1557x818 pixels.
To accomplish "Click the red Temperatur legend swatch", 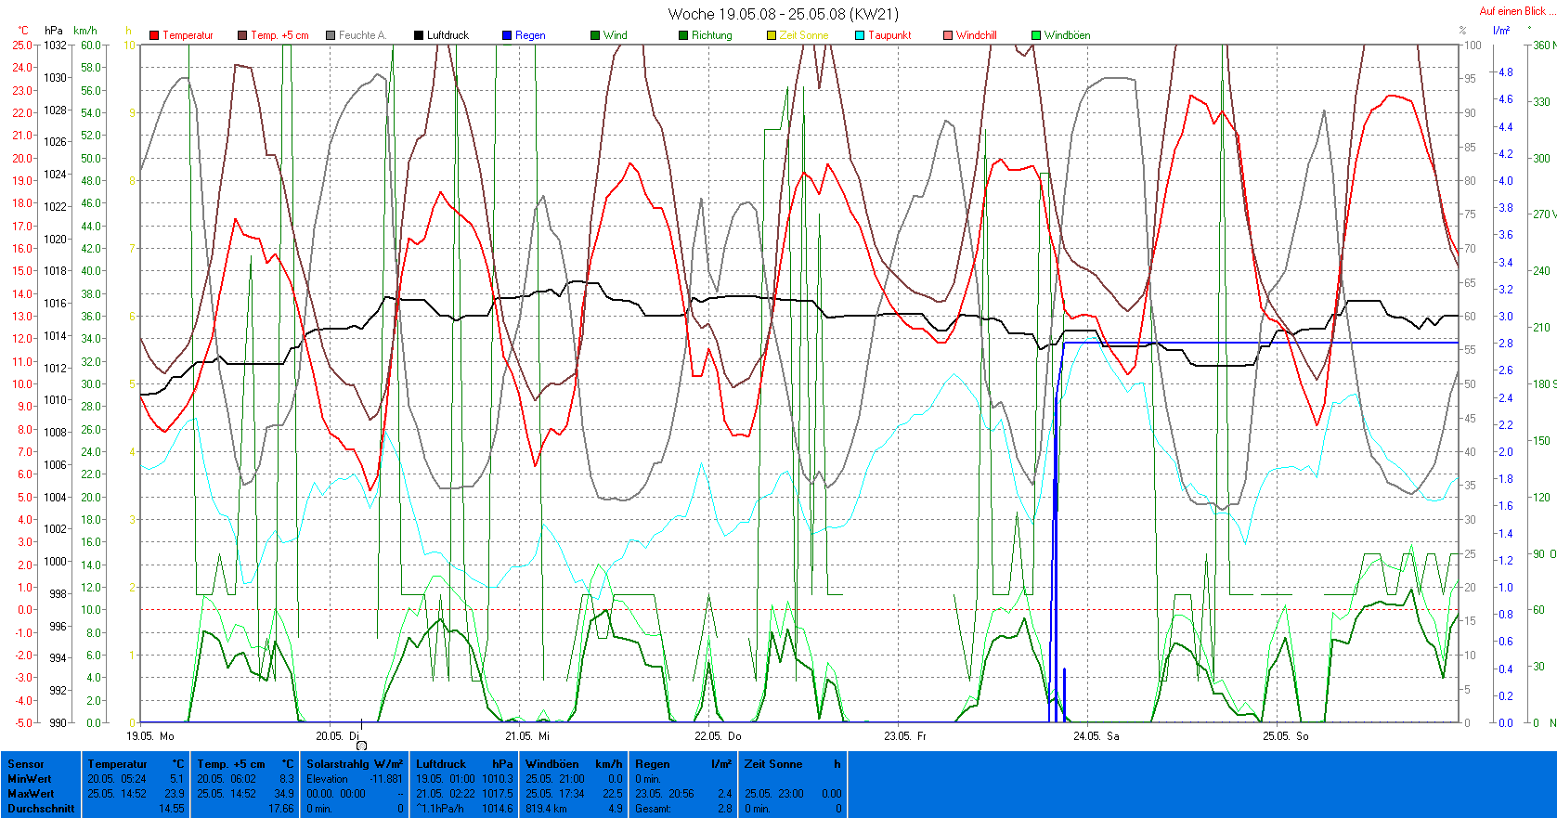I will [154, 35].
